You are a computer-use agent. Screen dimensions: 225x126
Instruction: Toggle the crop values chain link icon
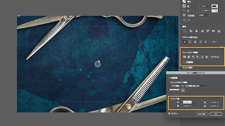click(x=194, y=104)
